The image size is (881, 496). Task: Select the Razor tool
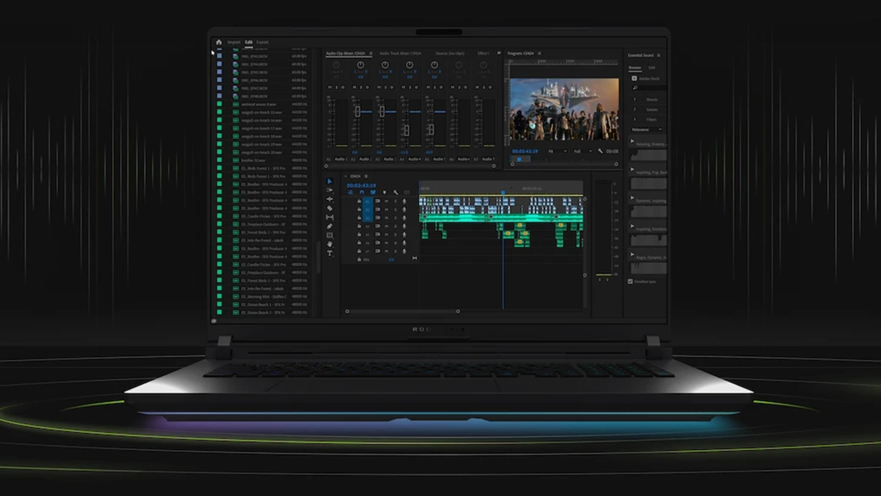coord(329,208)
